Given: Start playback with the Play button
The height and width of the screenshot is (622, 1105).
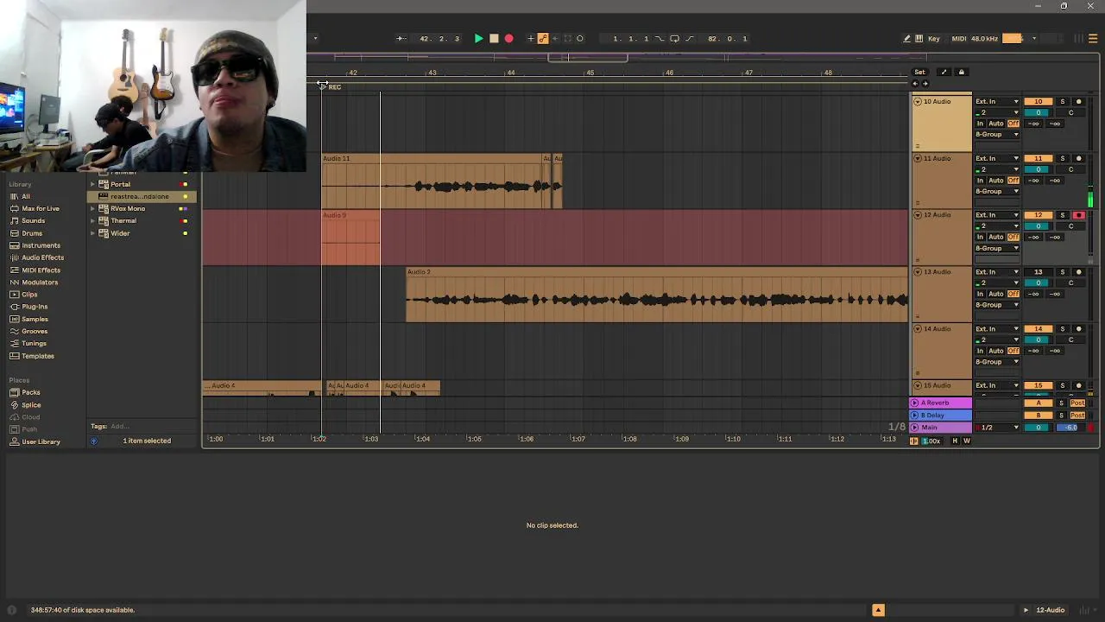Looking at the screenshot, I should coord(478,38).
